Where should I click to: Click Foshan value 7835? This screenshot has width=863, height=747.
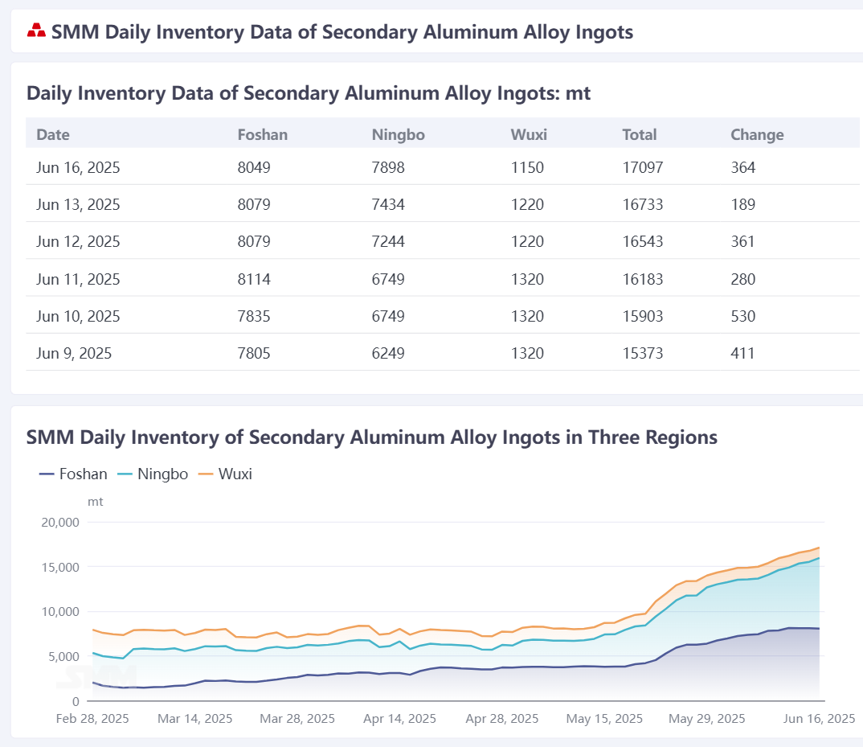coord(254,316)
